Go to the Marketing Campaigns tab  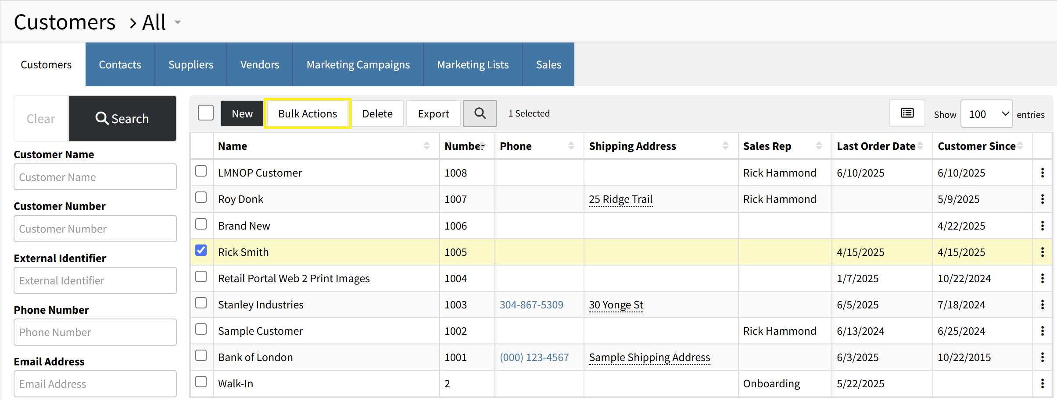(358, 64)
